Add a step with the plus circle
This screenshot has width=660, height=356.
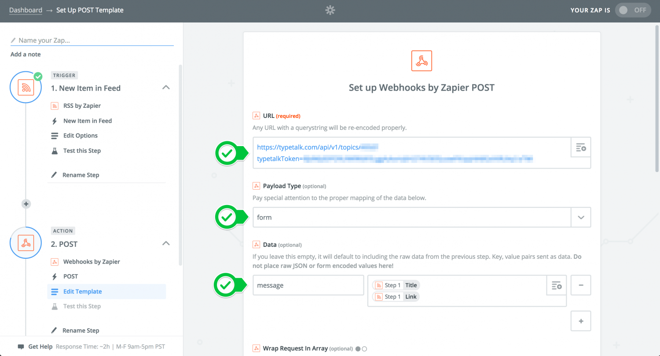26,204
